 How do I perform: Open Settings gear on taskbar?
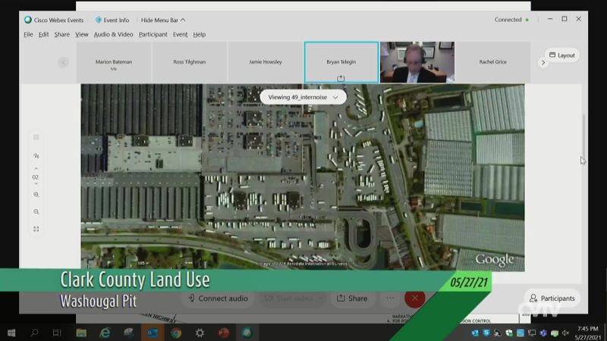click(x=200, y=333)
